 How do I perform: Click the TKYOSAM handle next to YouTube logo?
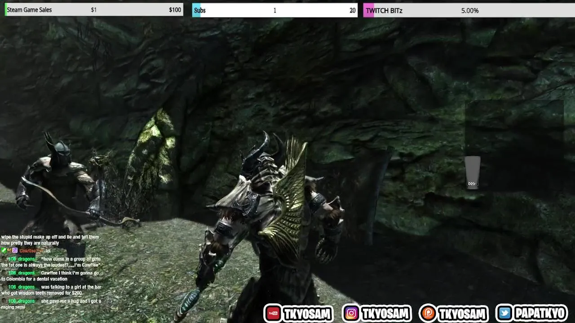point(308,314)
